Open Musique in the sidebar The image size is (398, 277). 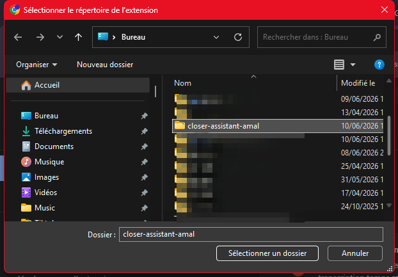(x=43, y=162)
